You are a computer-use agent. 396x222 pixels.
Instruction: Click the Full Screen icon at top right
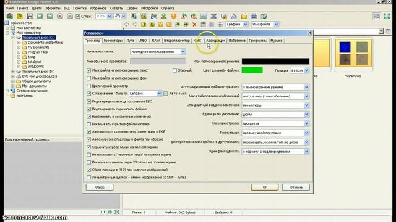pos(387,16)
